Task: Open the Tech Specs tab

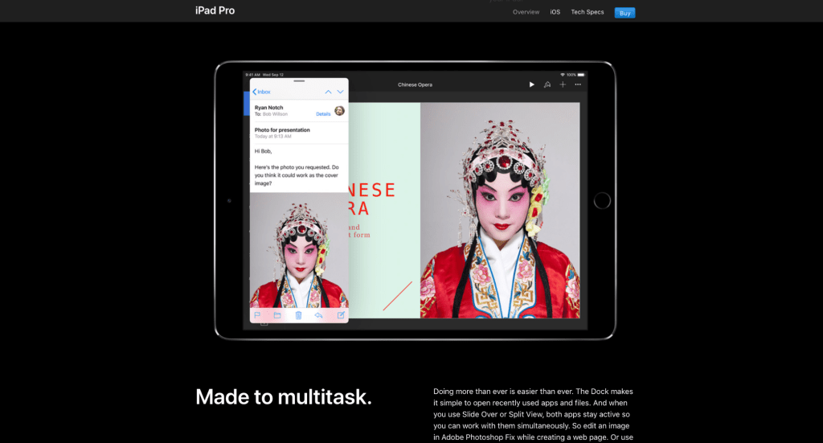Action: 588,12
